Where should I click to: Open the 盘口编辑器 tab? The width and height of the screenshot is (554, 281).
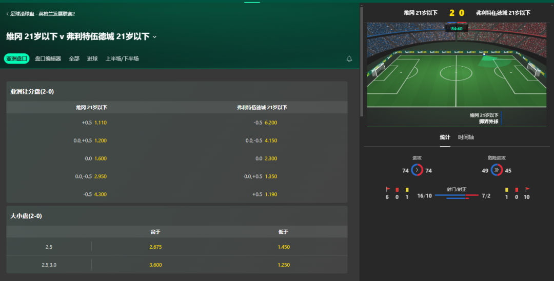[x=48, y=58]
